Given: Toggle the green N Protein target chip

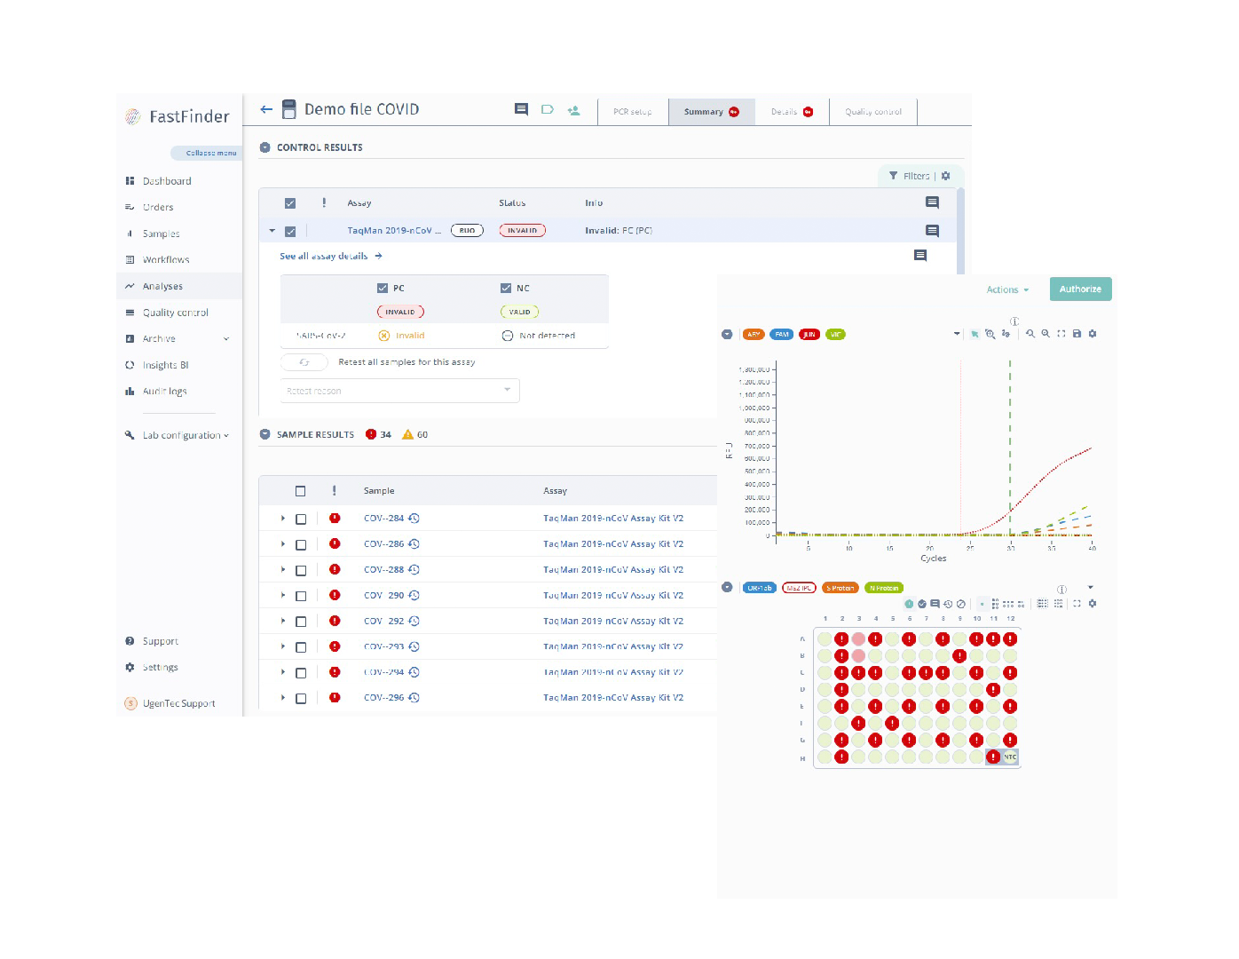Looking at the screenshot, I should pyautogui.click(x=883, y=588).
